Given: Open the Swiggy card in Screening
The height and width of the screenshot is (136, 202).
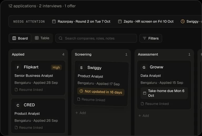Looking at the screenshot, I should (x=101, y=84).
